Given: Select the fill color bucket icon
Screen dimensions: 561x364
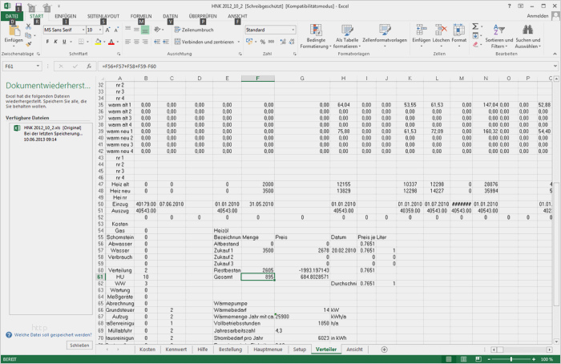Looking at the screenshot, I should click(x=98, y=42).
